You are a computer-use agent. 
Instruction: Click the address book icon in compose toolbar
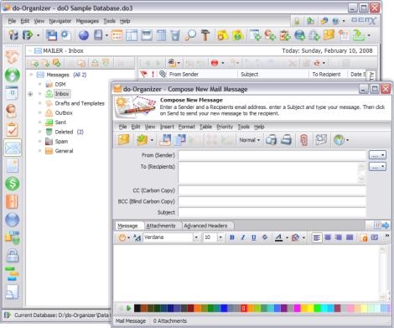click(321, 140)
